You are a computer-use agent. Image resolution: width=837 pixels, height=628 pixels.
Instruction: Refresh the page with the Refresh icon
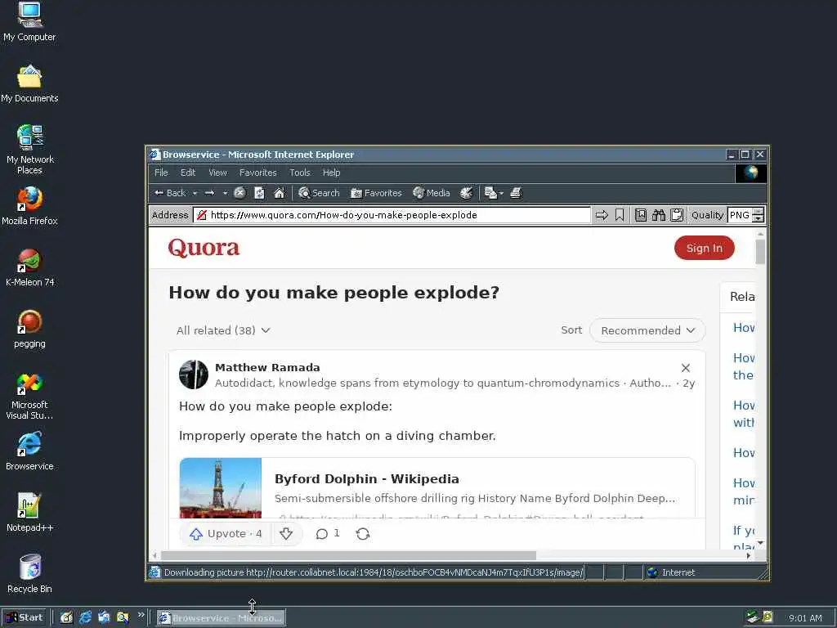[x=259, y=193]
